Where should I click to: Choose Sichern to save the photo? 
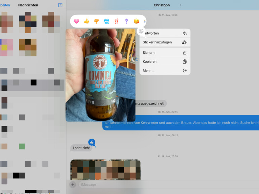point(165,53)
